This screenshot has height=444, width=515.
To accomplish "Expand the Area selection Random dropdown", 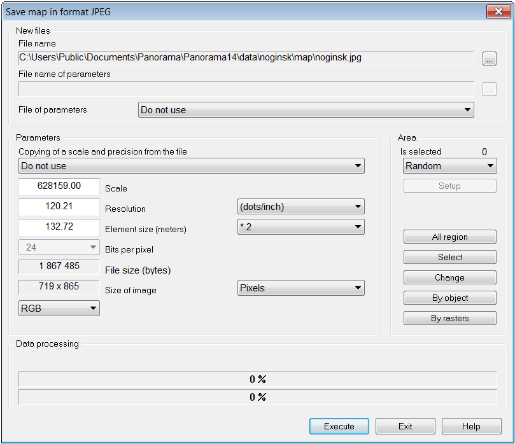I will pyautogui.click(x=449, y=166).
